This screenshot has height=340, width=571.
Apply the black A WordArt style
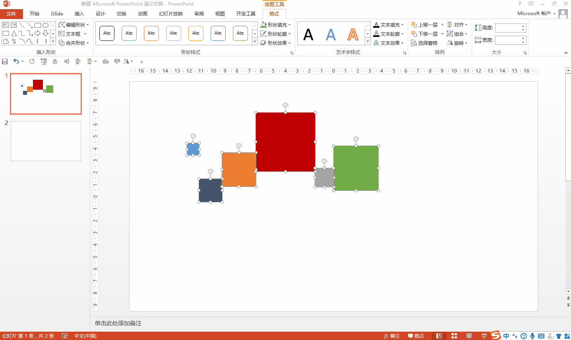pos(308,35)
